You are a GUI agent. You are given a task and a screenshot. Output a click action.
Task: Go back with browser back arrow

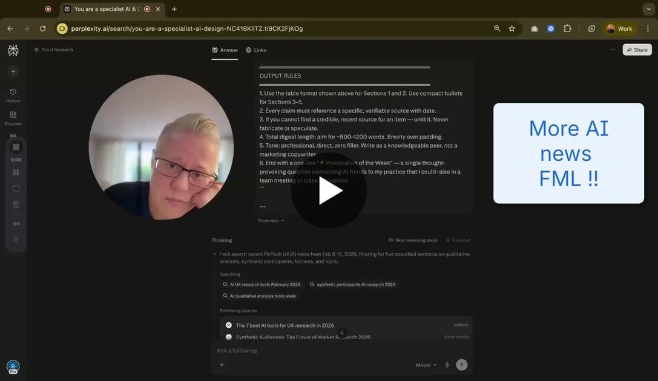10,28
